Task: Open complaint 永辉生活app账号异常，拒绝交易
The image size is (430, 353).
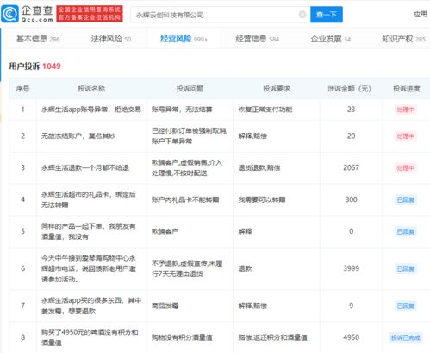Action: tap(91, 110)
